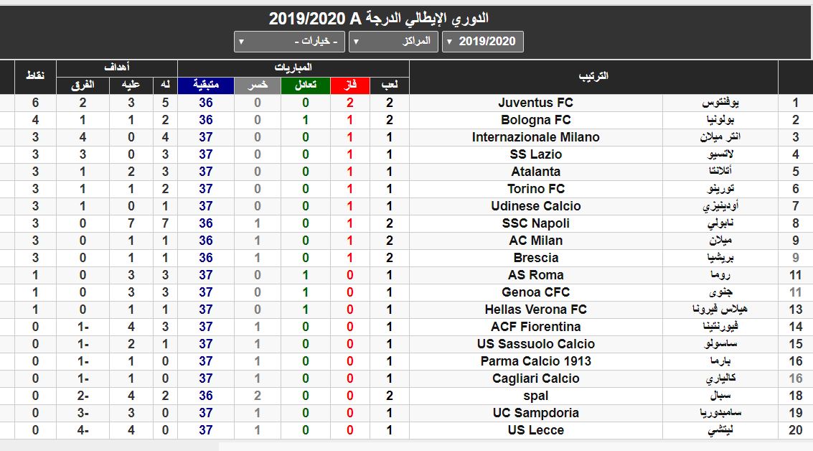Click the Hellas Verona FC link

(x=535, y=310)
